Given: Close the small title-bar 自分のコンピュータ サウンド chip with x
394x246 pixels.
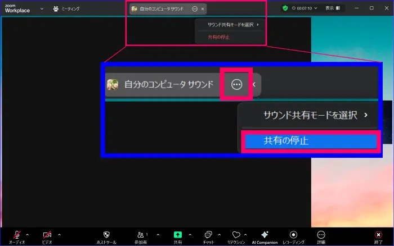Looking at the screenshot, I should coord(203,9).
